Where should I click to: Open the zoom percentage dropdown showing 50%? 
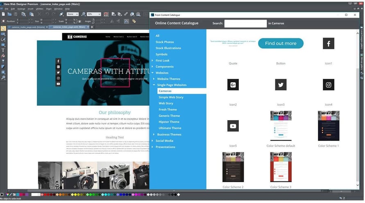click(x=100, y=14)
